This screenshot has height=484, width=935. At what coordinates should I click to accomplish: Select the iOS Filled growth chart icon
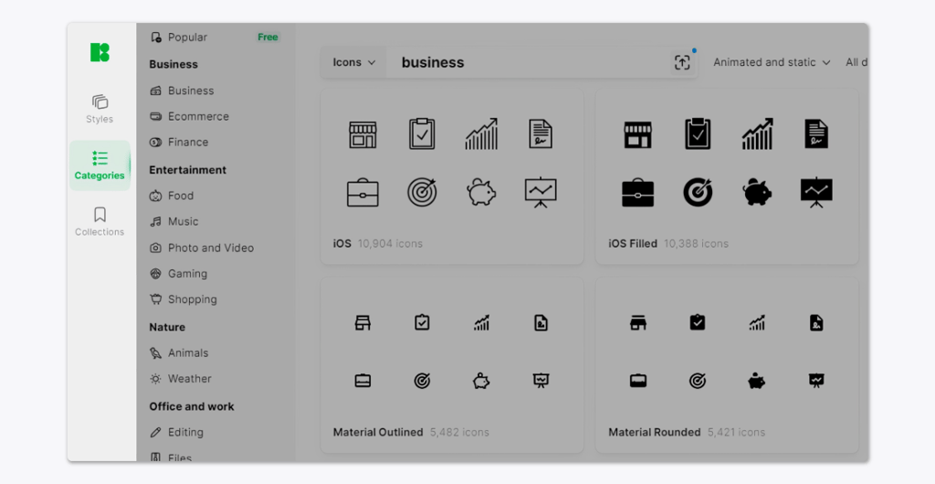[x=757, y=133]
